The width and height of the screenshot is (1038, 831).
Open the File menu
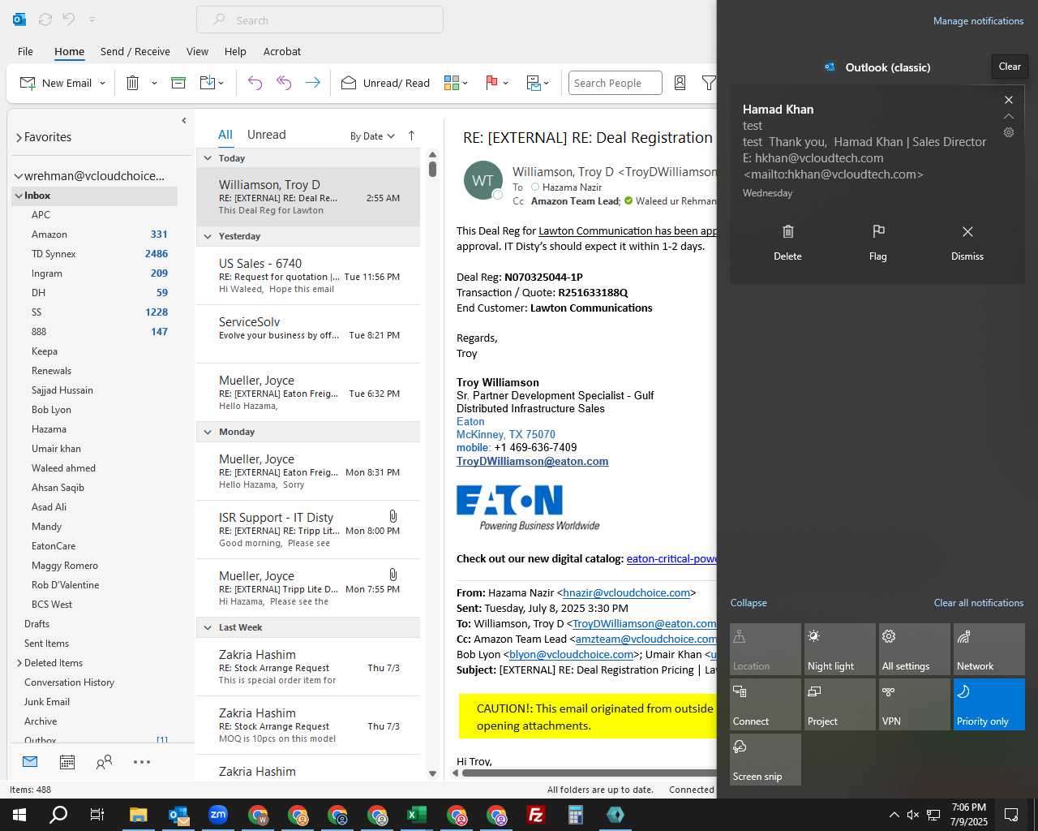pos(25,51)
